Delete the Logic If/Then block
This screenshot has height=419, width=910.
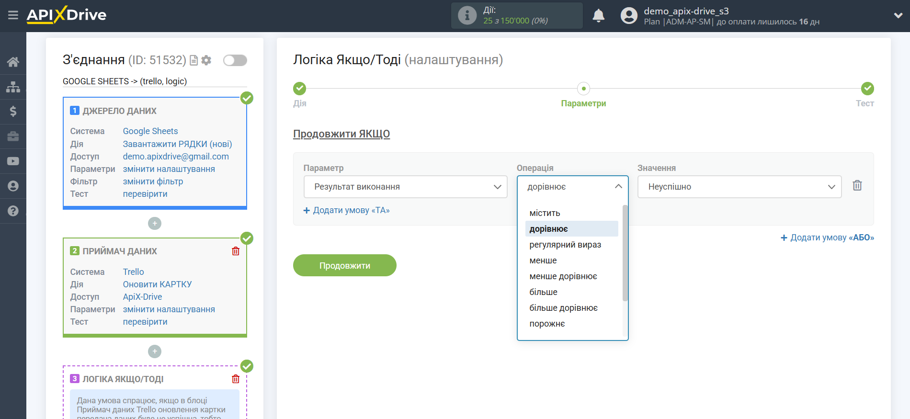tap(236, 379)
